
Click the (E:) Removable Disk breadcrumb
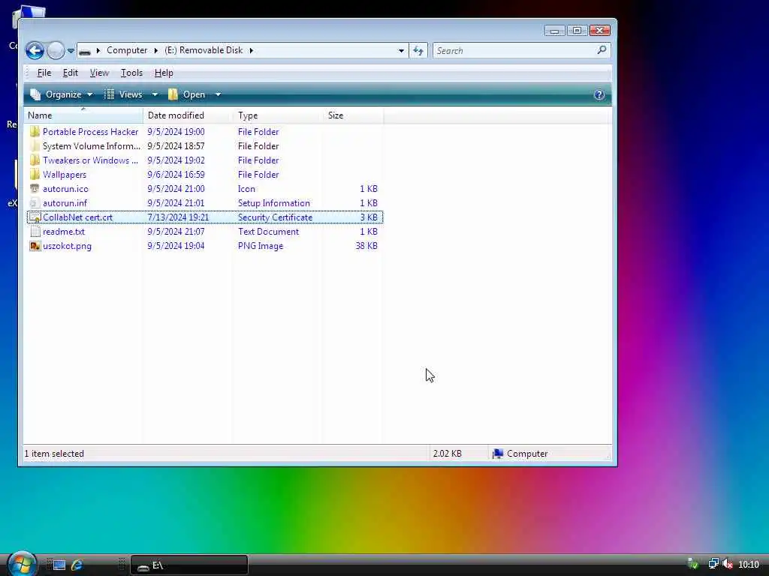(204, 50)
